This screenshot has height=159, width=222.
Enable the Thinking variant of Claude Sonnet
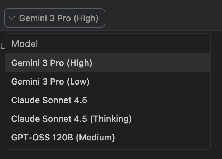click(72, 119)
